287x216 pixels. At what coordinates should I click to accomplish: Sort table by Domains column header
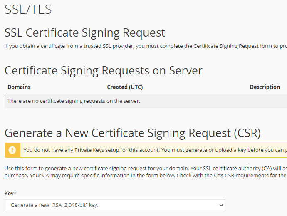coord(19,87)
